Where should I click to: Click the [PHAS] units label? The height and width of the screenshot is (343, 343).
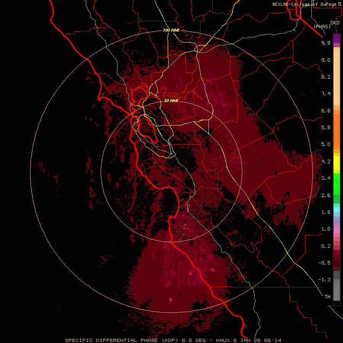322,26
